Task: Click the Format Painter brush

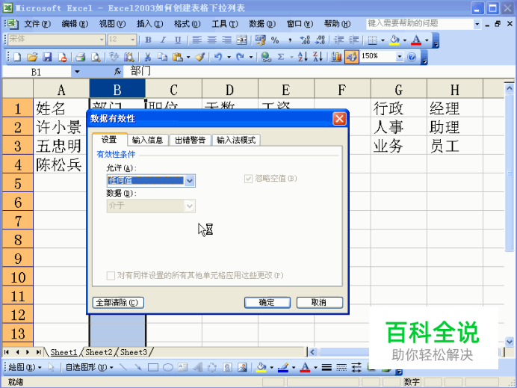Action: point(199,57)
